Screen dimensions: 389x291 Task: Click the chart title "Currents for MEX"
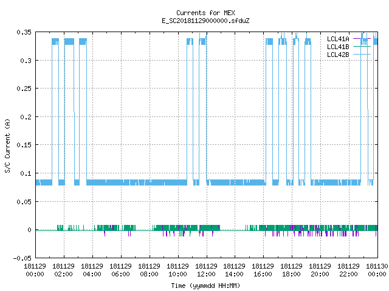point(205,13)
